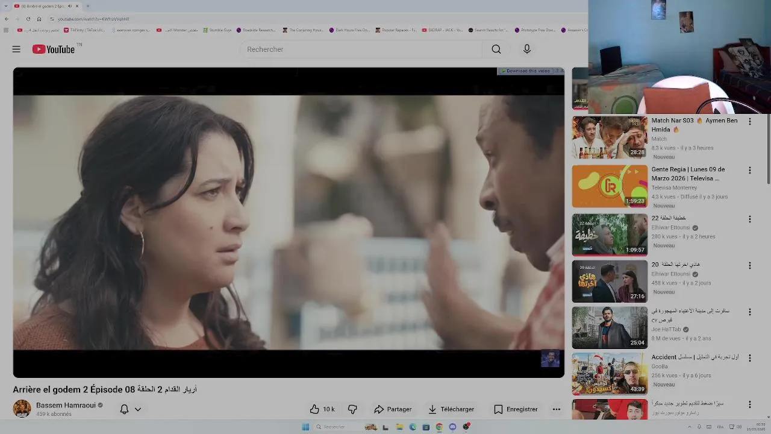The height and width of the screenshot is (434, 771).
Task: Click the Televisa Monterrey channel name
Action: [675, 188]
